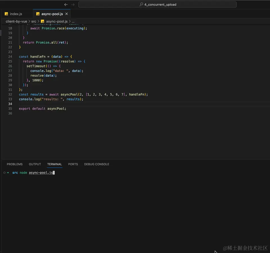The width and height of the screenshot is (270, 253).
Task: Open the OUTPUT panel tab
Action: (x=35, y=164)
